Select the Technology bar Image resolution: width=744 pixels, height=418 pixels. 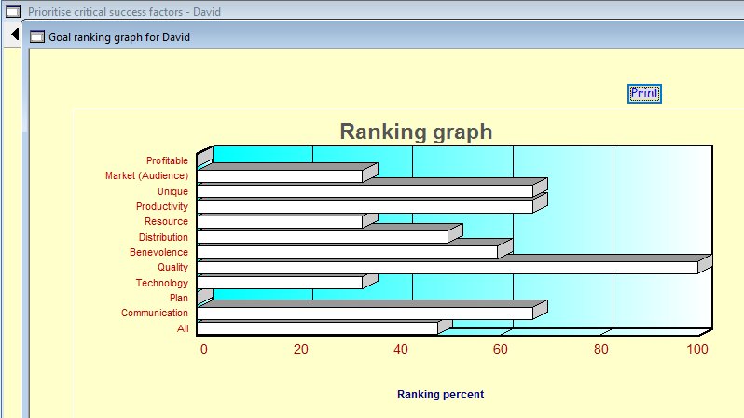pos(280,283)
